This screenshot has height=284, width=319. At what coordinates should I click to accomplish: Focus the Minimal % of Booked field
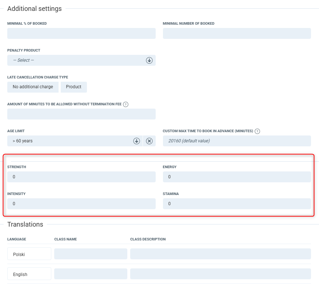[x=81, y=33]
